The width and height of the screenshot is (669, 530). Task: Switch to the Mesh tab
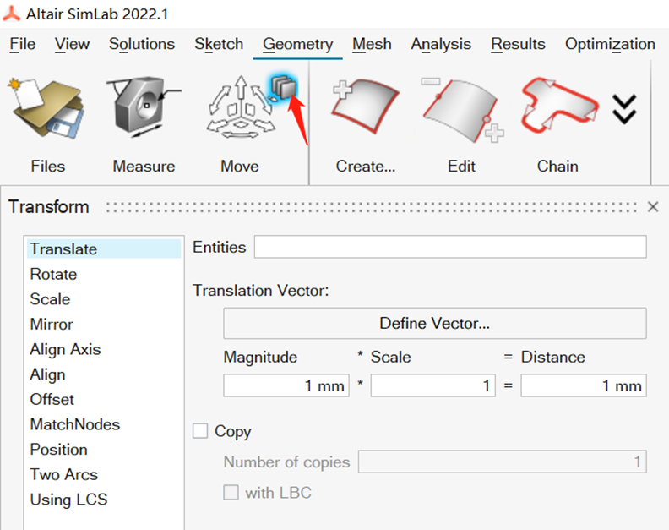(372, 44)
